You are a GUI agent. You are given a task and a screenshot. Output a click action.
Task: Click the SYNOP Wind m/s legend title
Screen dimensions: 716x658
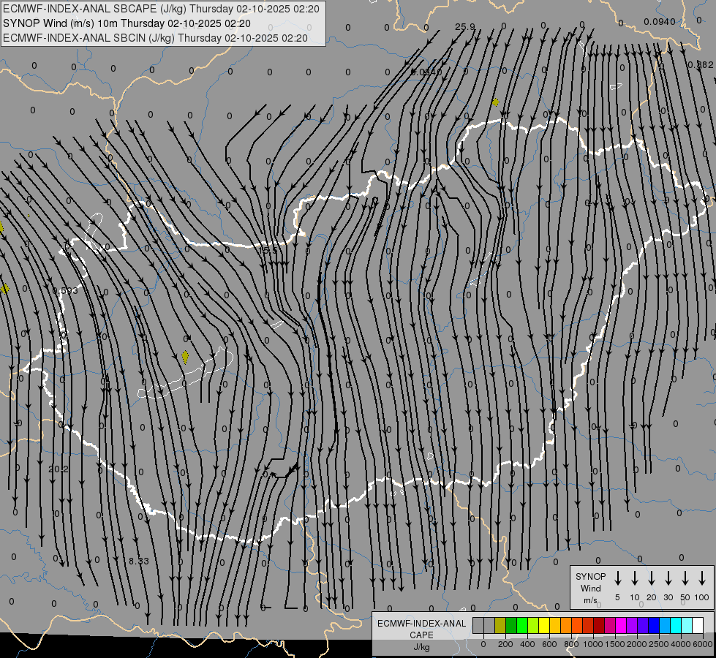pyautogui.click(x=590, y=589)
